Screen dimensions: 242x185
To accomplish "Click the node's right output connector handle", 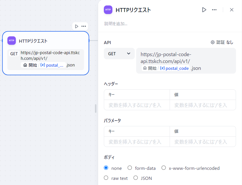I will pyautogui.click(x=89, y=40).
